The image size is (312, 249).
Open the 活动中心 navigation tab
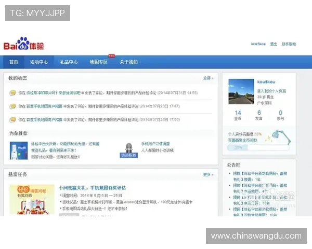pos(39,62)
